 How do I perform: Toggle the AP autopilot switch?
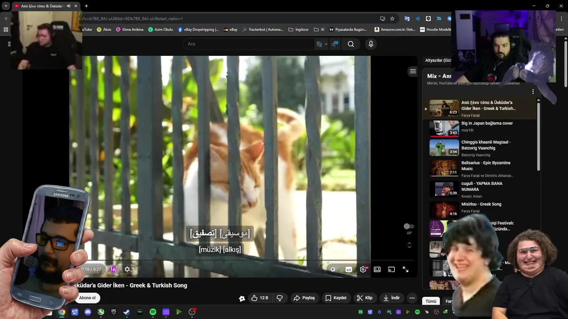pos(409,226)
